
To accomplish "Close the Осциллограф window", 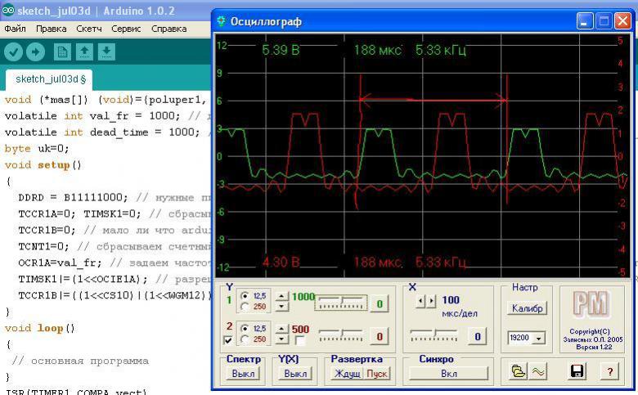I will tap(622, 21).
